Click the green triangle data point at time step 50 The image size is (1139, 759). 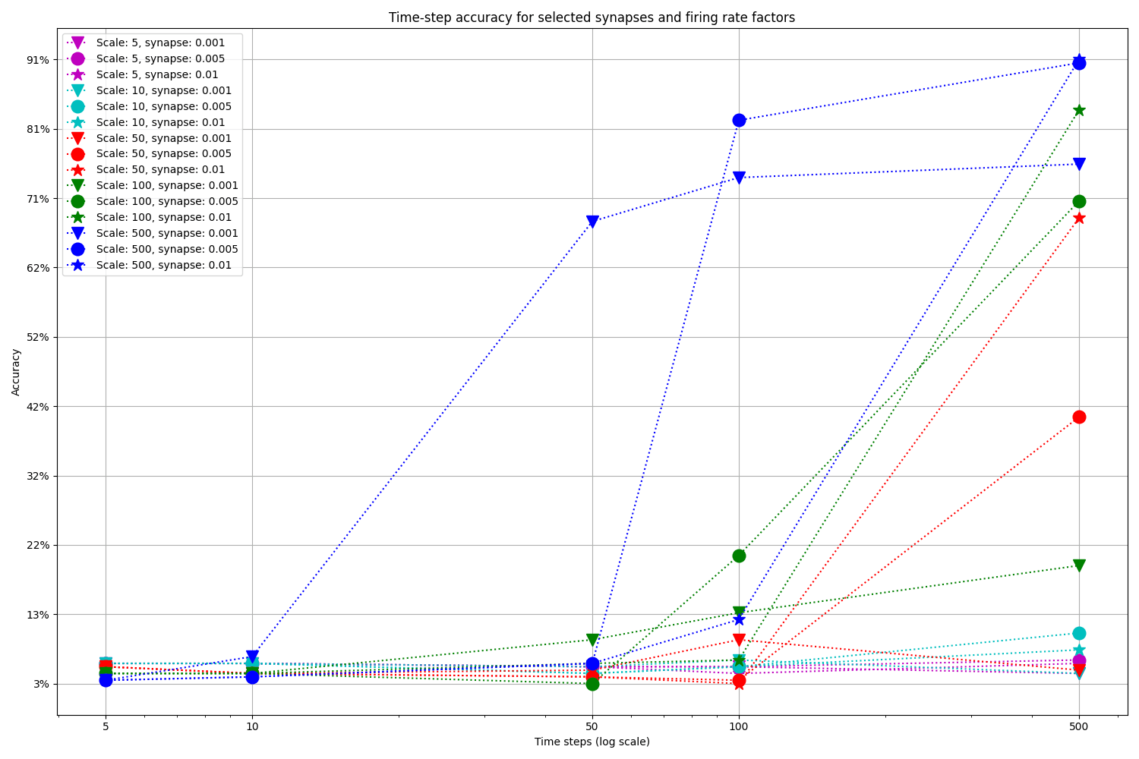point(592,640)
